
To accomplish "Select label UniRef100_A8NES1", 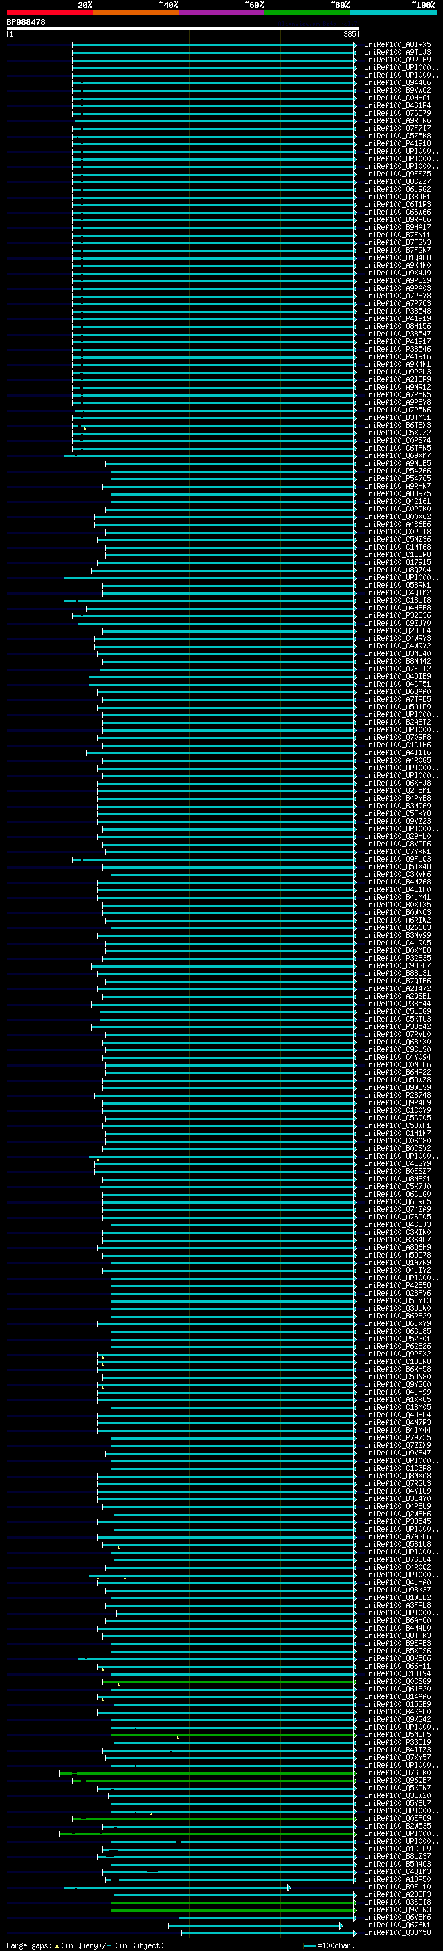I will click(397, 1179).
